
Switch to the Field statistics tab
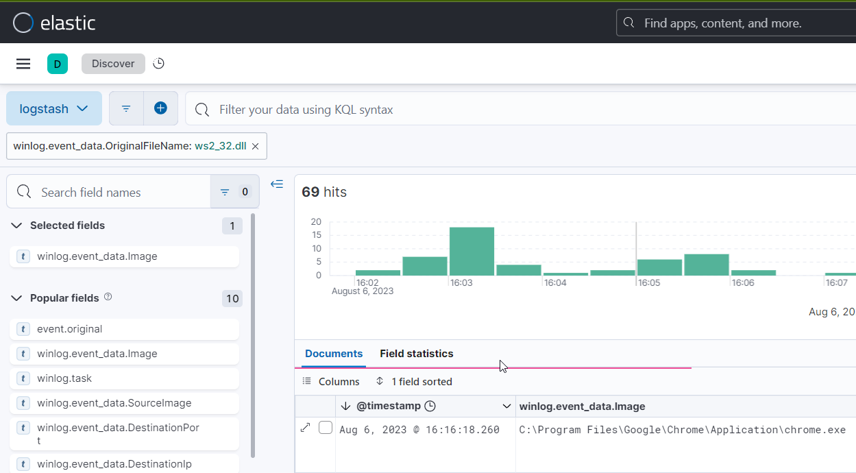tap(416, 353)
